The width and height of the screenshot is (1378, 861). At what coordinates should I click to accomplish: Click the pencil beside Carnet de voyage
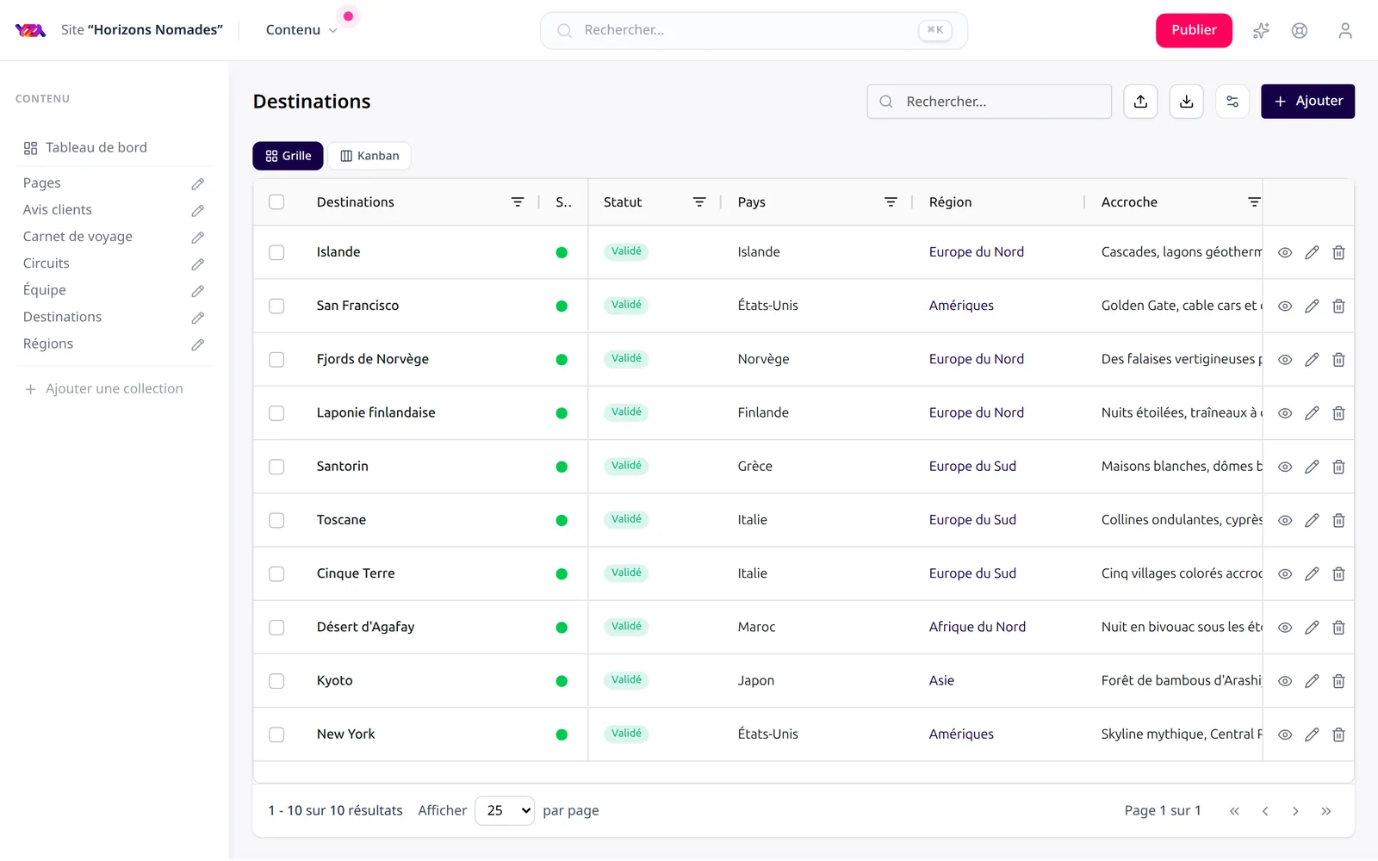pyautogui.click(x=198, y=237)
